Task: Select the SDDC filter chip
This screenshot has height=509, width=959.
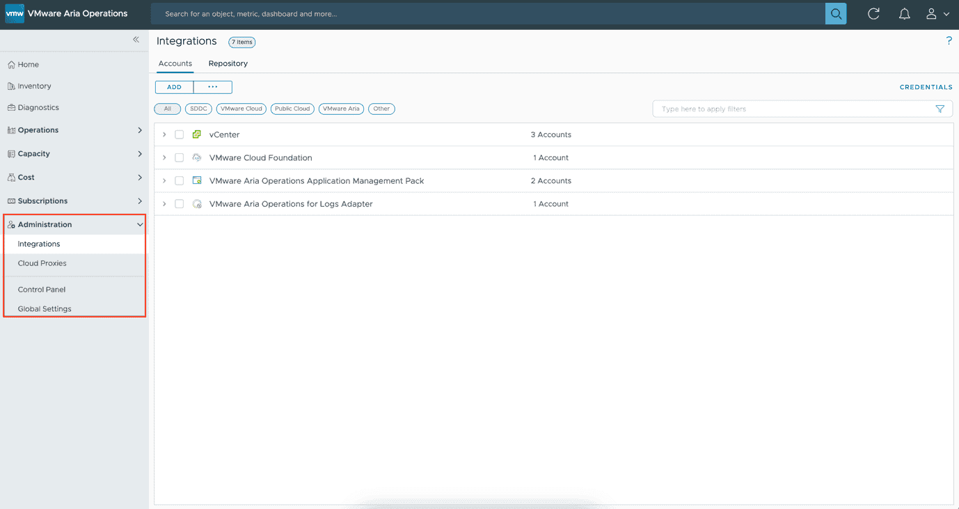Action: (x=198, y=109)
